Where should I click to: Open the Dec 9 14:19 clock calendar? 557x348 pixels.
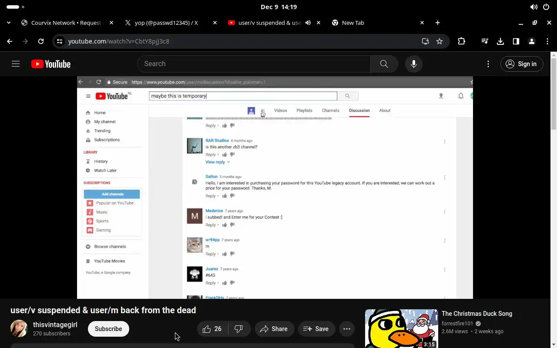tap(278, 7)
